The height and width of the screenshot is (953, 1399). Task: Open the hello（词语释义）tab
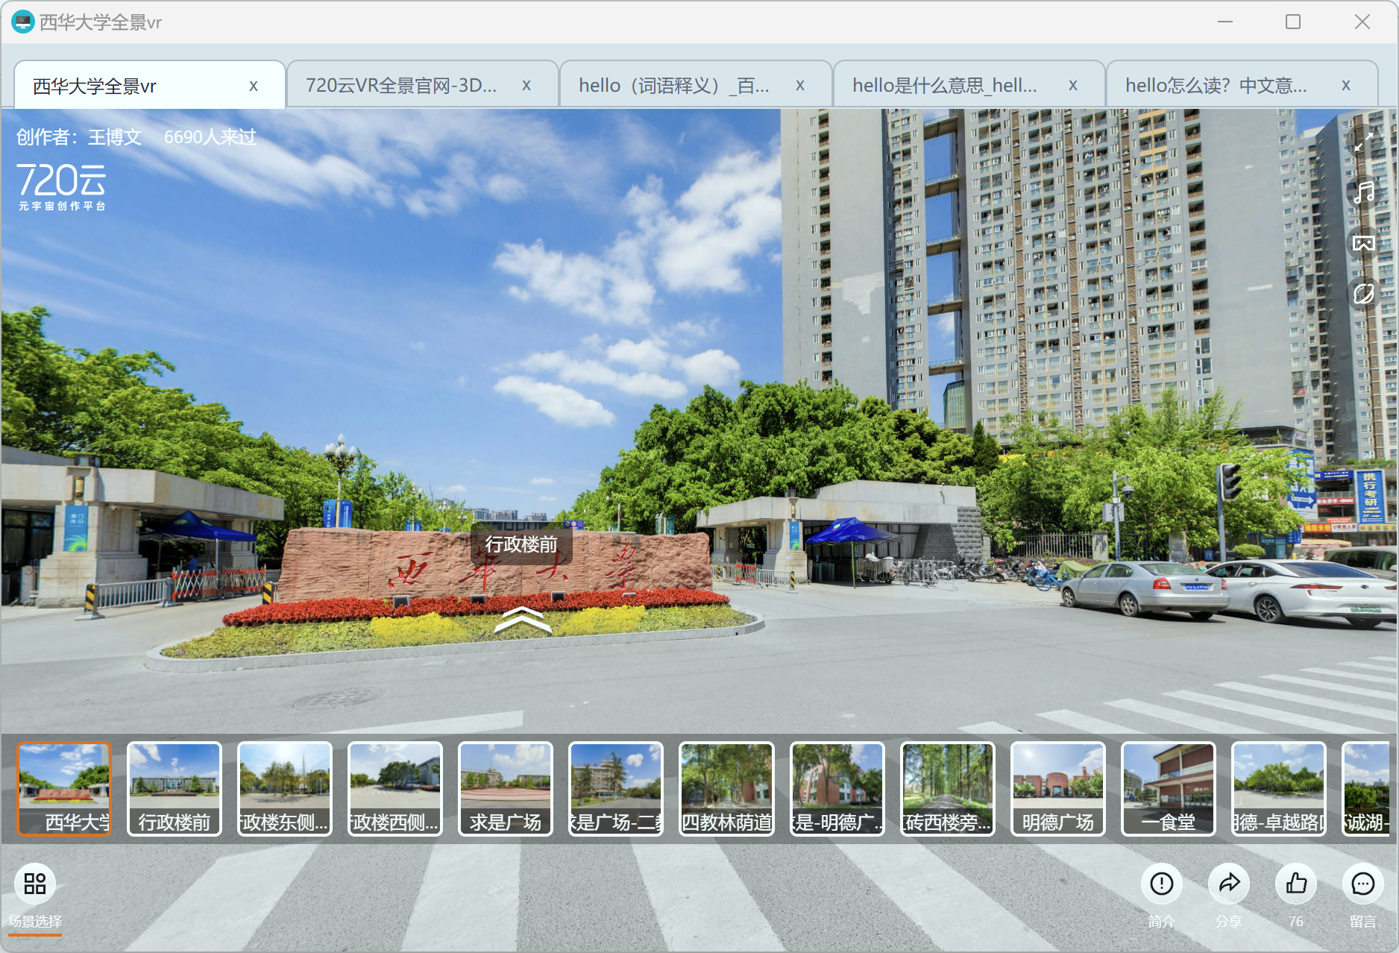tap(674, 86)
